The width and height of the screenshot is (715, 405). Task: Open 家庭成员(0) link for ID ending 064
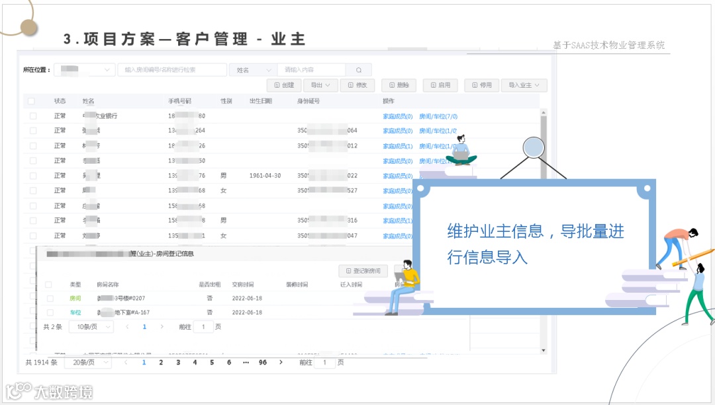click(398, 131)
